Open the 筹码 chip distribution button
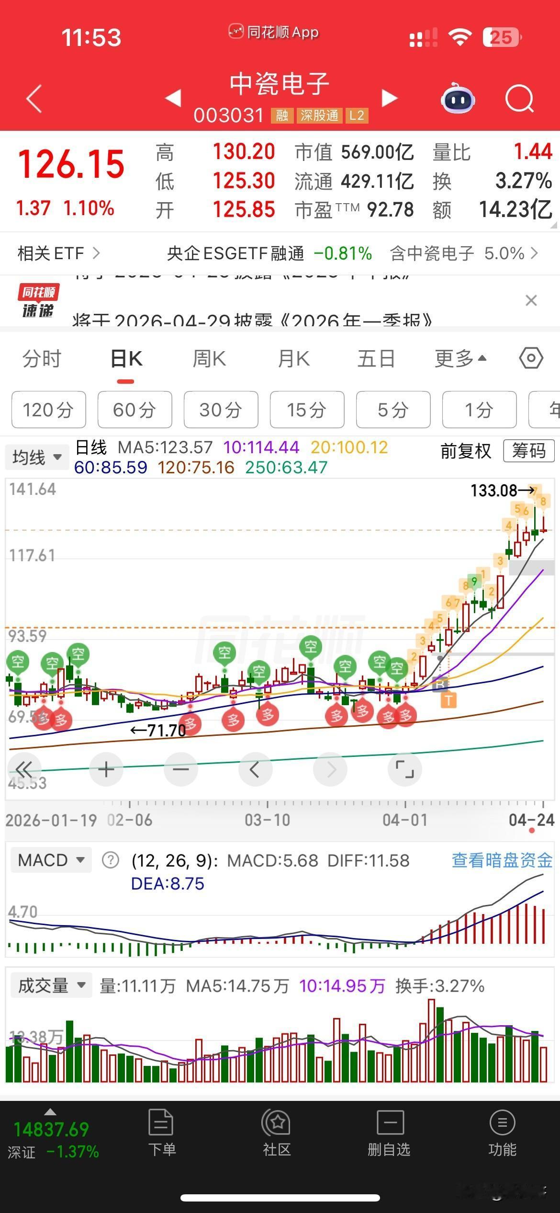This screenshot has width=560, height=1213. [x=529, y=451]
